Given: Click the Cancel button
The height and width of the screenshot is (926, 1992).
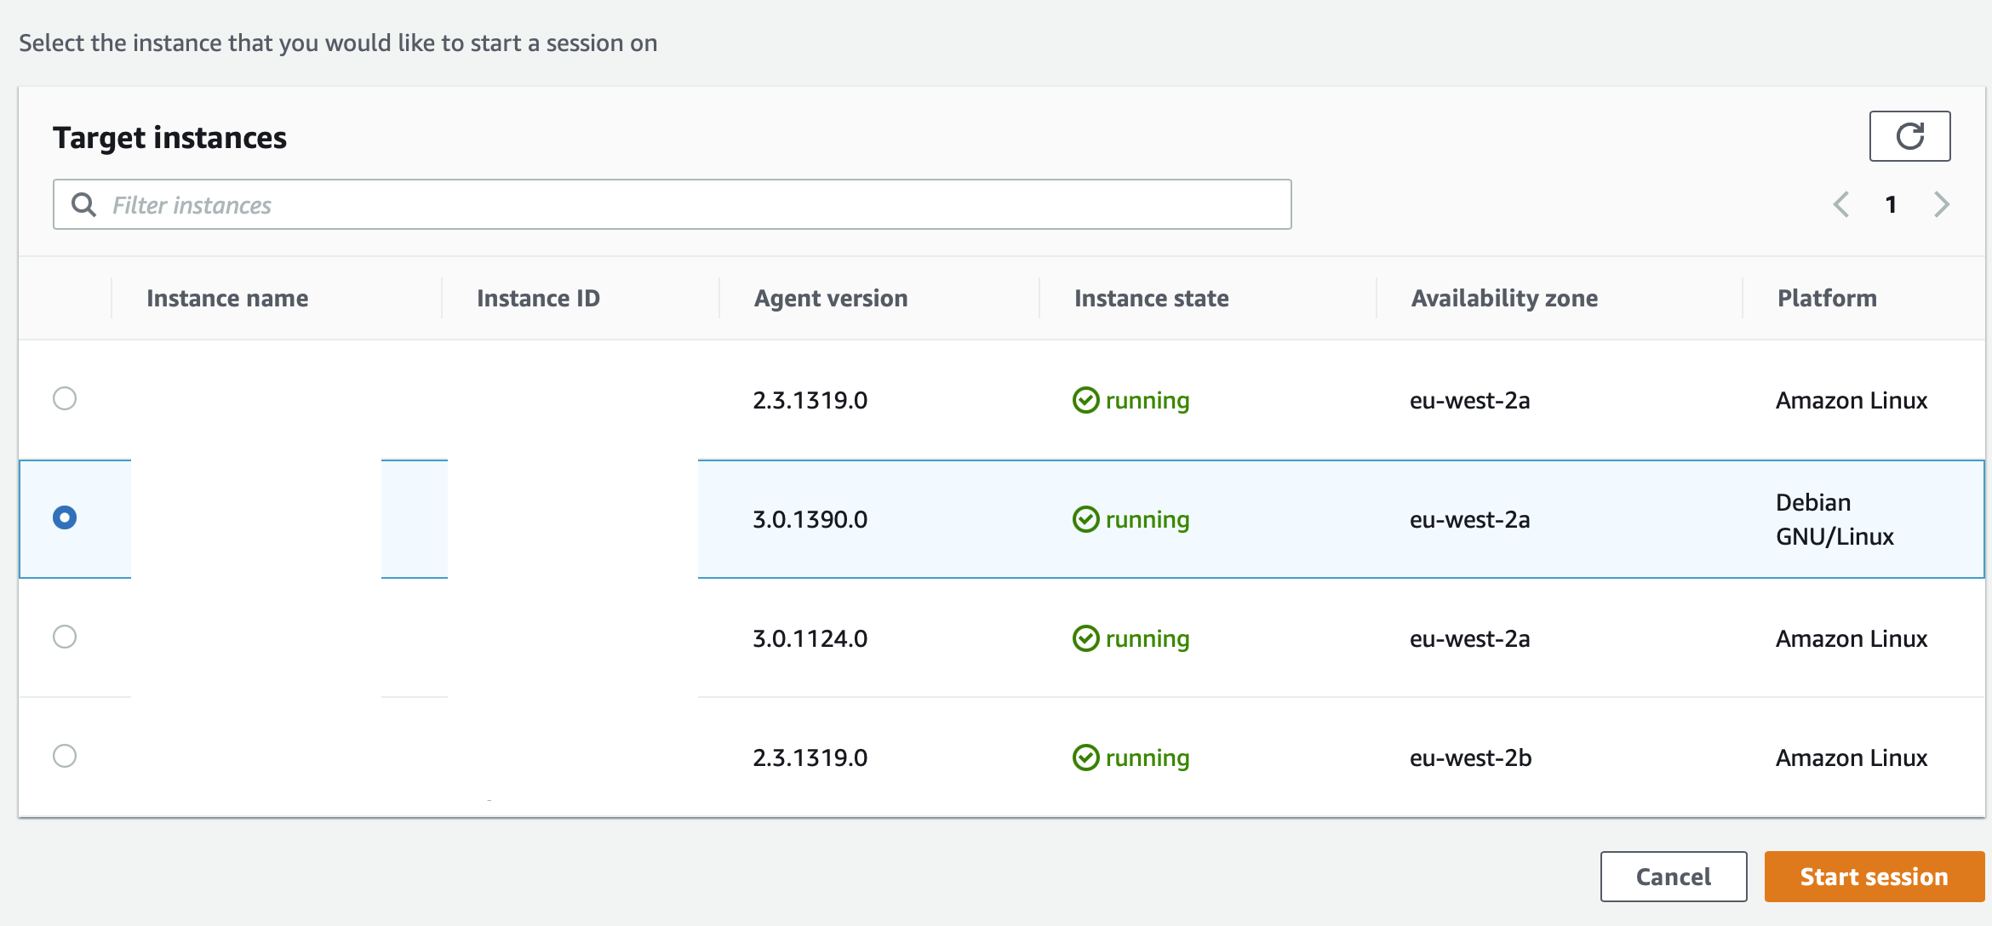Looking at the screenshot, I should [x=1674, y=877].
